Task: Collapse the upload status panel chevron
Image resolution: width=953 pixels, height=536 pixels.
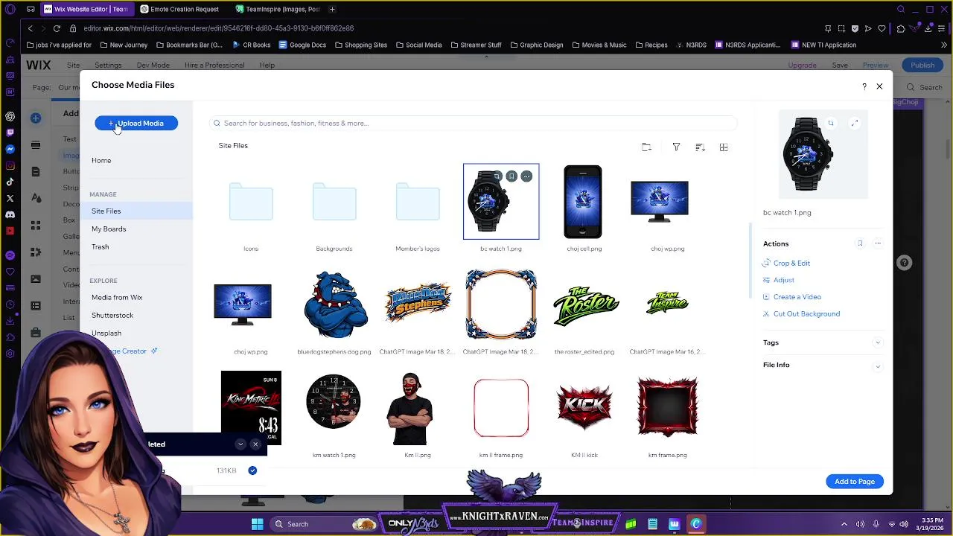Action: [240, 444]
